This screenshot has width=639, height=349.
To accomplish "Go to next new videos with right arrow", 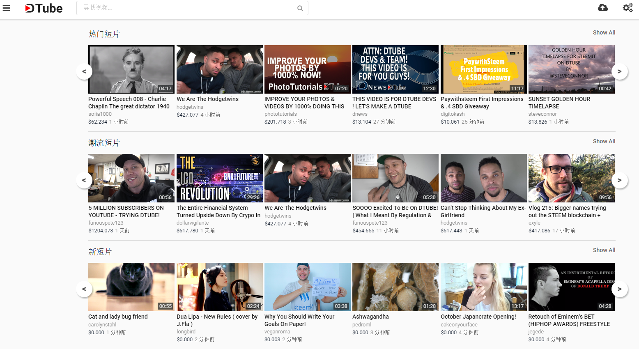I will 620,289.
